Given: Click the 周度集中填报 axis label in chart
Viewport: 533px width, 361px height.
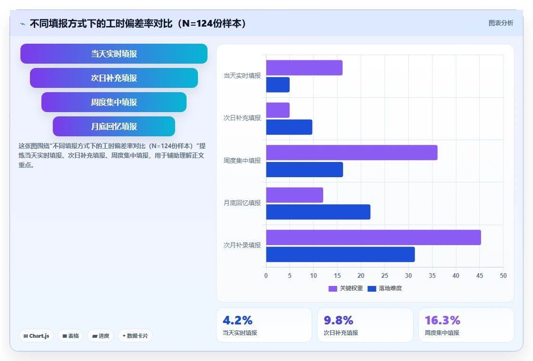Looking at the screenshot, I should pyautogui.click(x=242, y=161).
